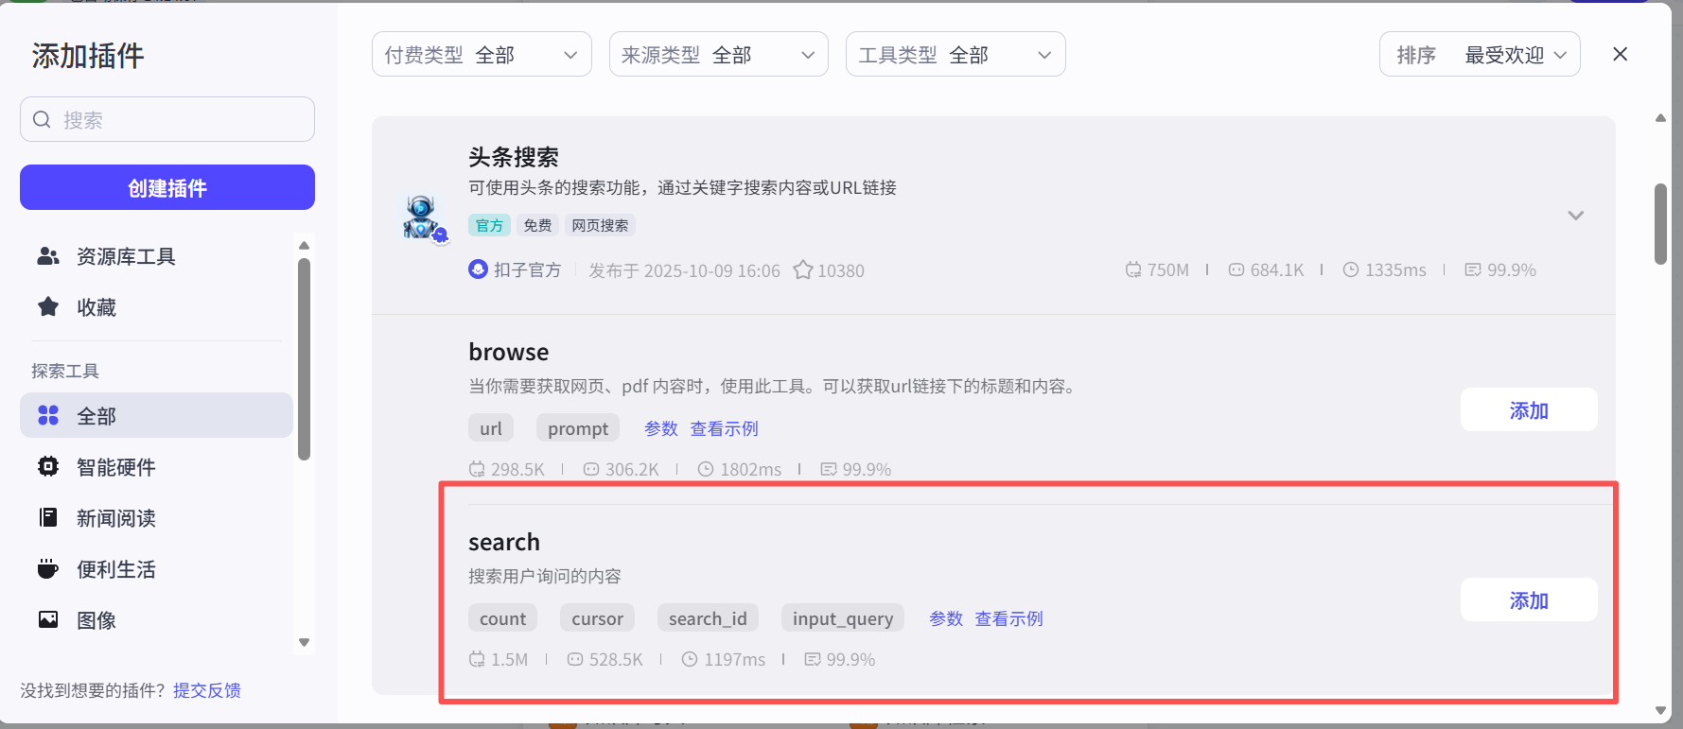Viewport: 1683px width, 729px height.
Task: Focus the 搜索 input field
Action: (167, 119)
